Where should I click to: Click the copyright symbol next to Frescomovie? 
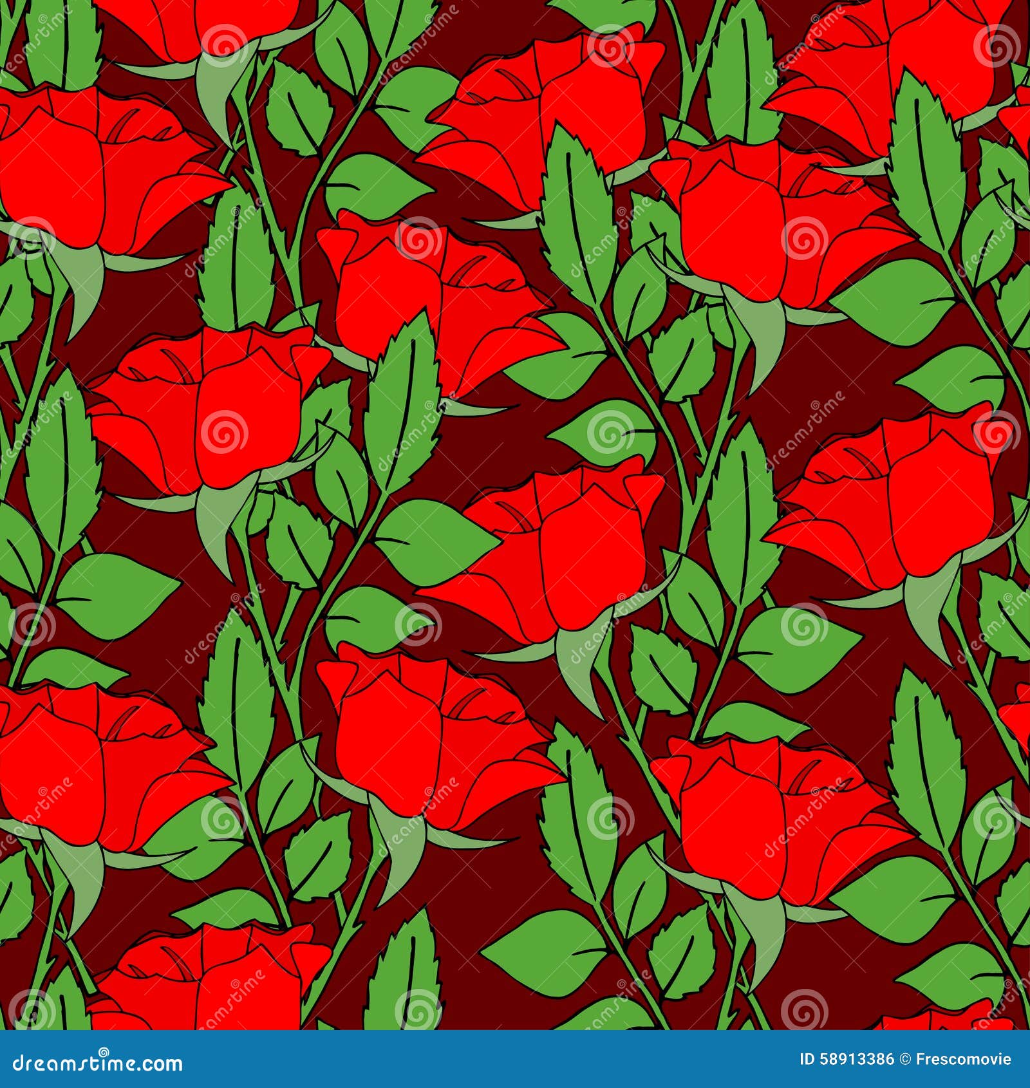(x=905, y=1060)
